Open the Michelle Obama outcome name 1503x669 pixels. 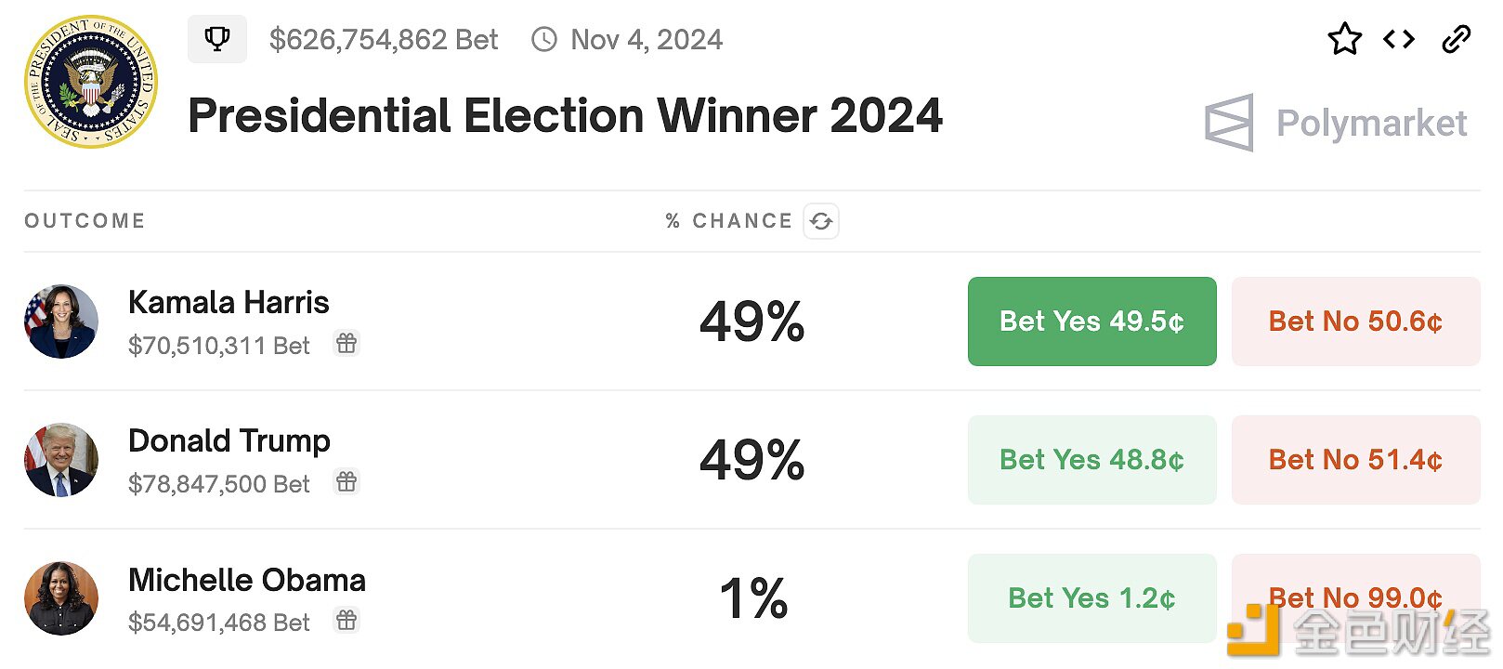coord(247,581)
